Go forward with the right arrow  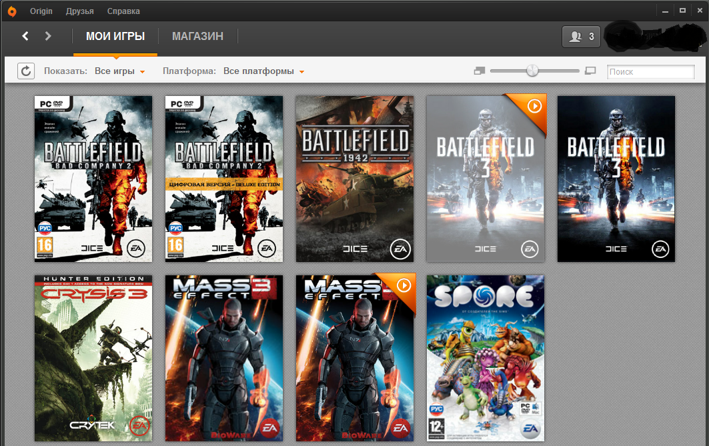coord(48,36)
